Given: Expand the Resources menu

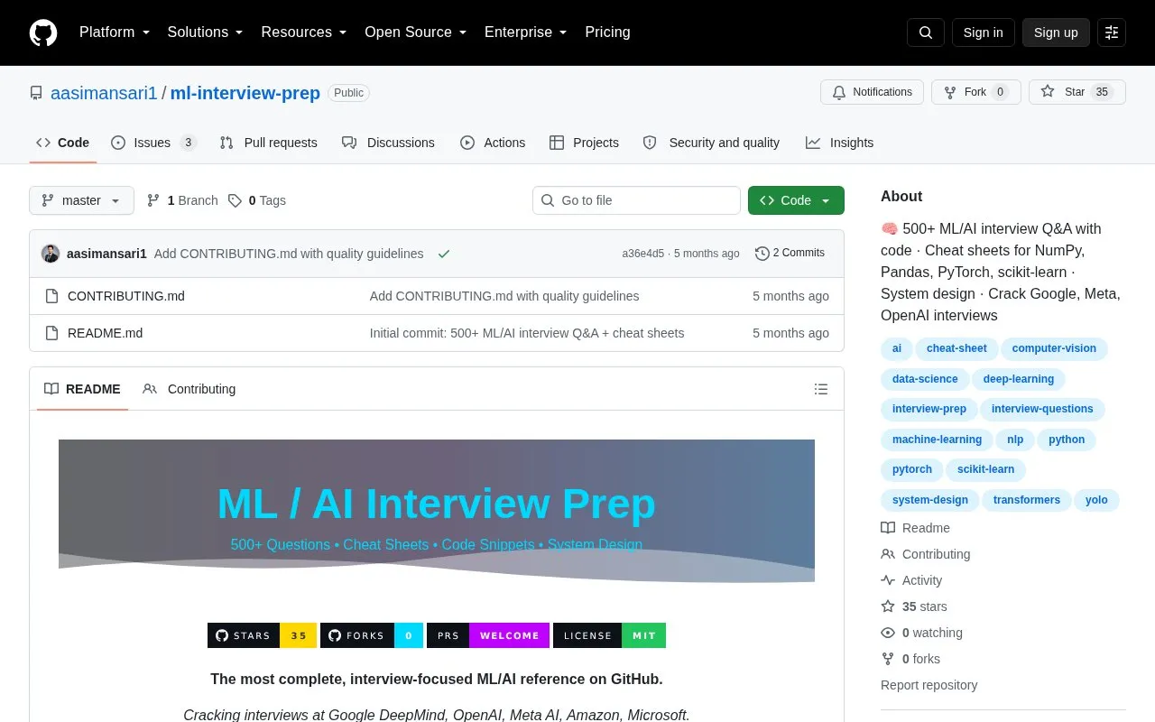Looking at the screenshot, I should [x=304, y=32].
